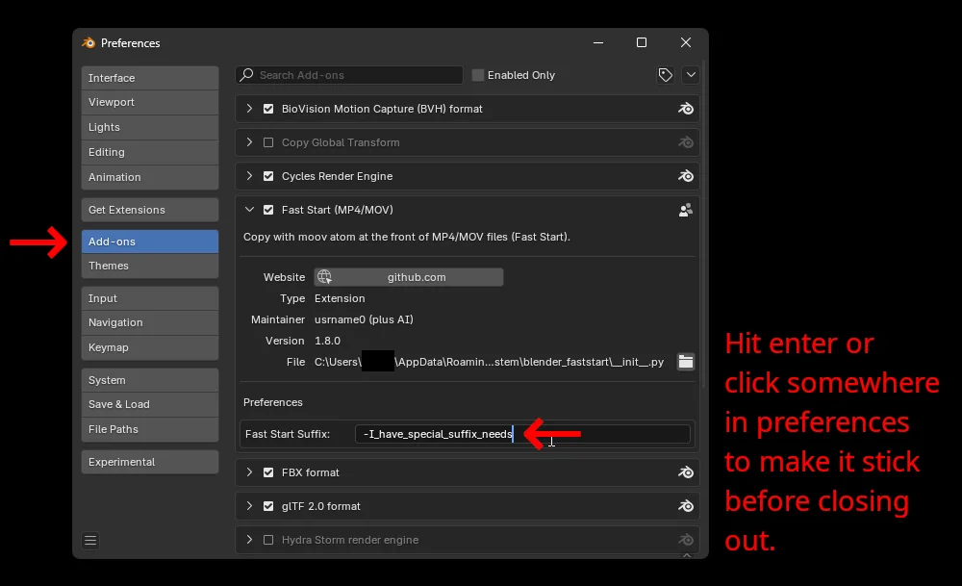Open the Save & Load tab
The image size is (962, 586).
150,404
